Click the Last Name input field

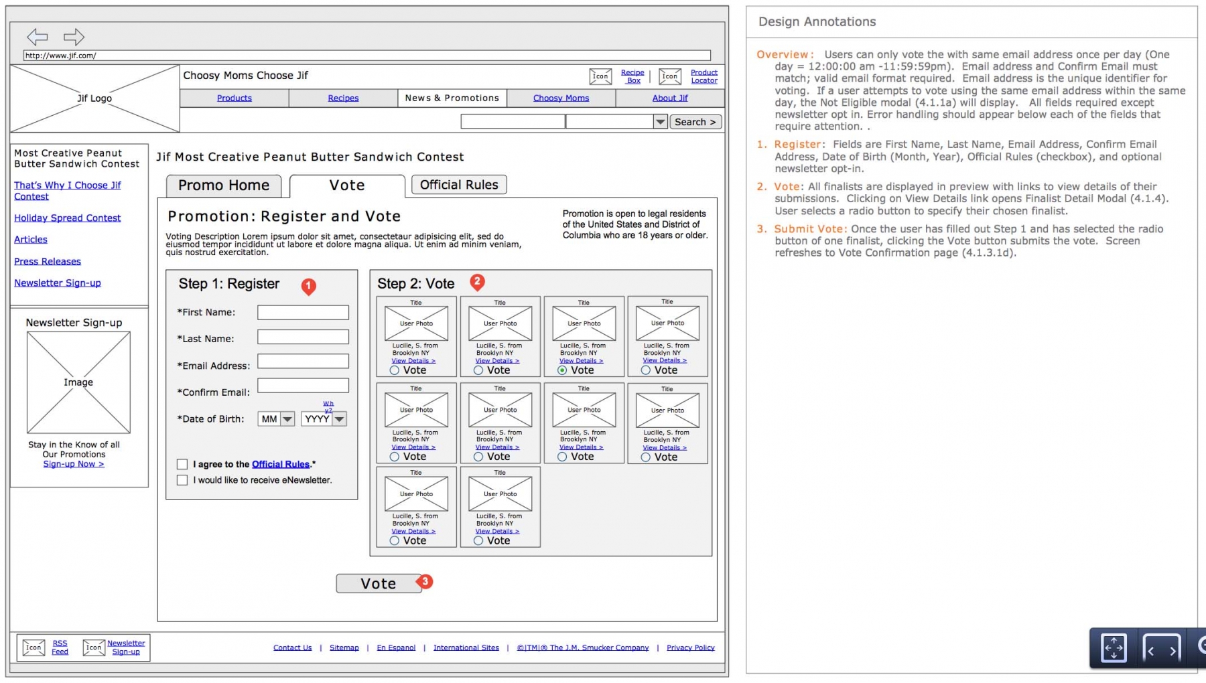(303, 337)
